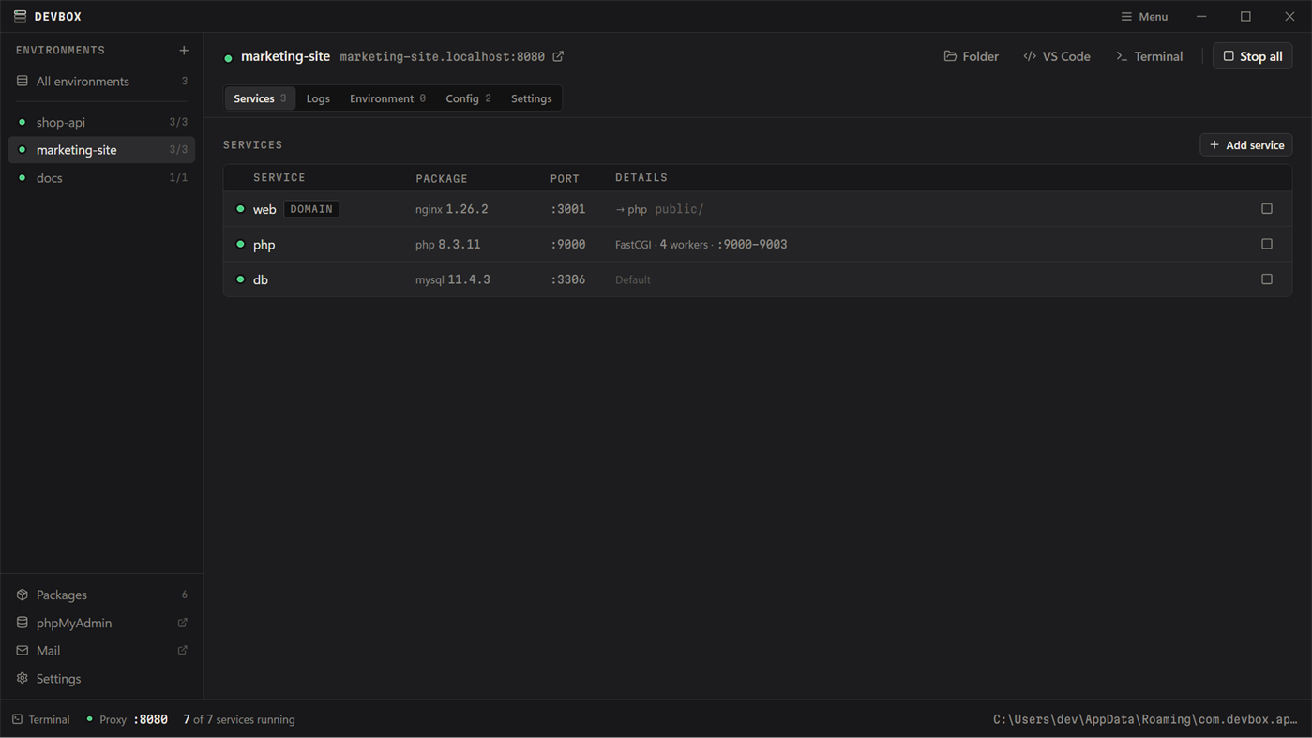The image size is (1312, 738).
Task: Open phpMyAdmin from the sidebar
Action: (x=101, y=623)
